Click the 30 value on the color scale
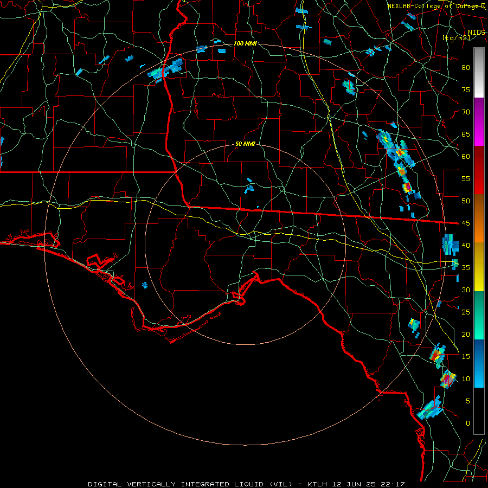488x488 pixels. click(x=466, y=290)
